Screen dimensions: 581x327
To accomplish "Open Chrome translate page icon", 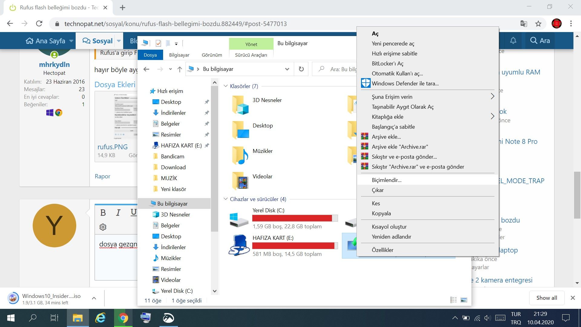I will (x=524, y=24).
